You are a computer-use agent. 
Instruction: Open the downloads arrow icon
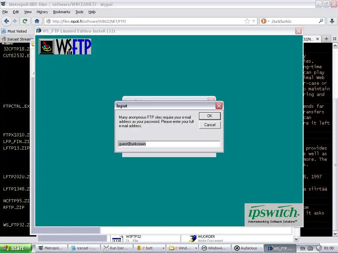tap(332, 21)
